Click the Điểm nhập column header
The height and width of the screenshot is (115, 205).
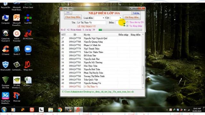click(x=123, y=35)
